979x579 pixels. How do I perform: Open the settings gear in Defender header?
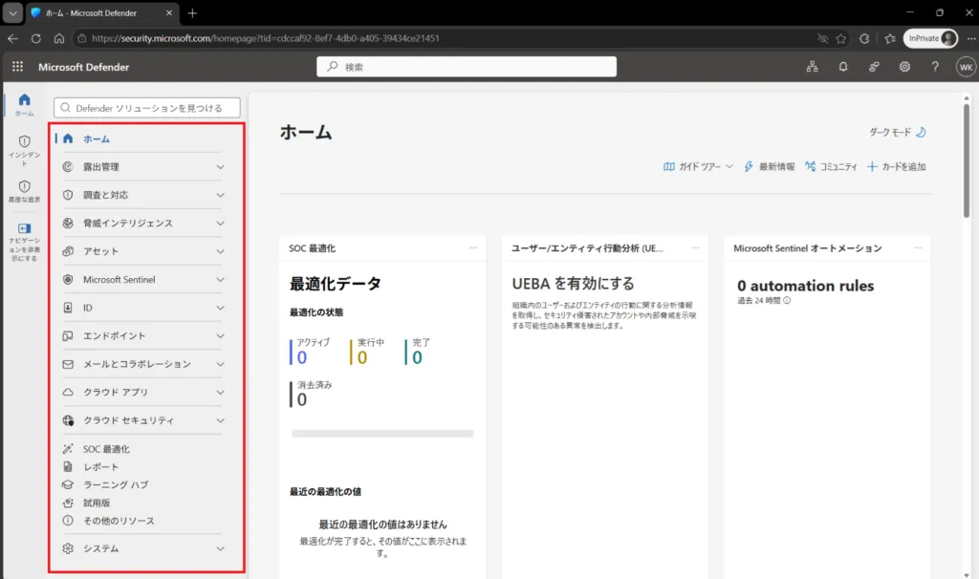coord(904,67)
